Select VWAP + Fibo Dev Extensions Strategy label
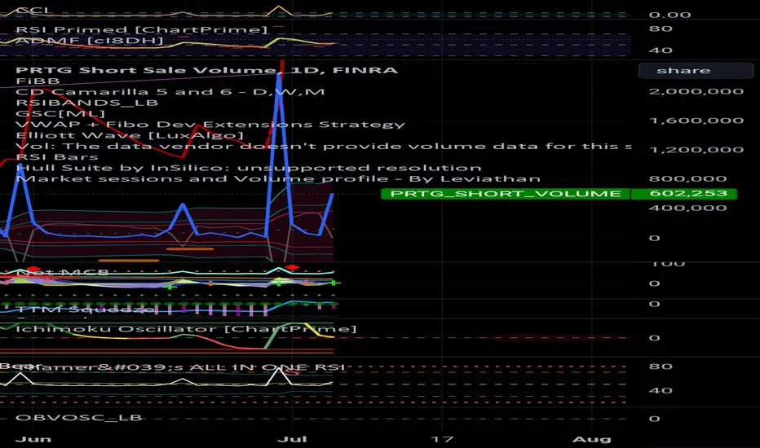This screenshot has height=448, width=760. click(210, 125)
